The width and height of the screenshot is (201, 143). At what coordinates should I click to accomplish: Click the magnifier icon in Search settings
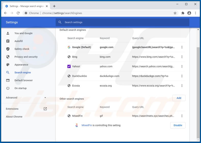[60, 22]
